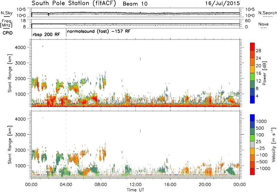Select the 'rbsp 200 RF' CPID label
The height and width of the screenshot is (192, 277).
pyautogui.click(x=46, y=34)
